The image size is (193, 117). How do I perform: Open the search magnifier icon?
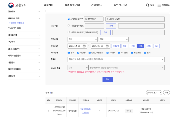(148, 5)
